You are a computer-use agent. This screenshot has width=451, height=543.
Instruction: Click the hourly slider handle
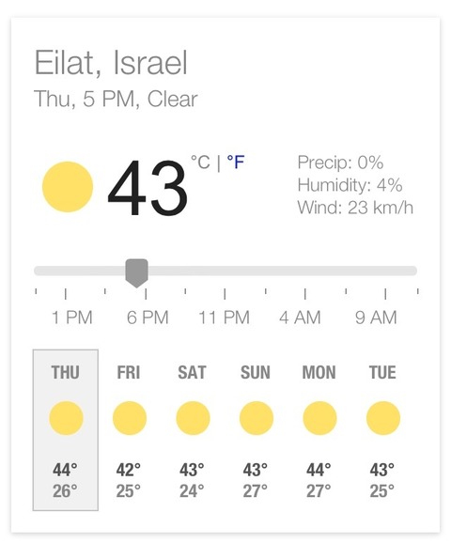(x=136, y=272)
